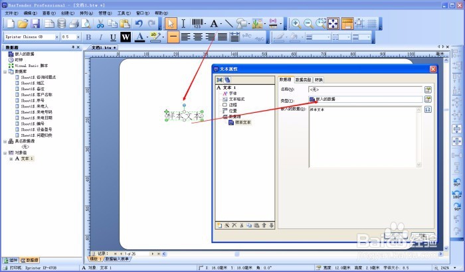Screen dimensions: 465x272
Task: Zoom in with the plus magnifier
Action: (x=296, y=24)
